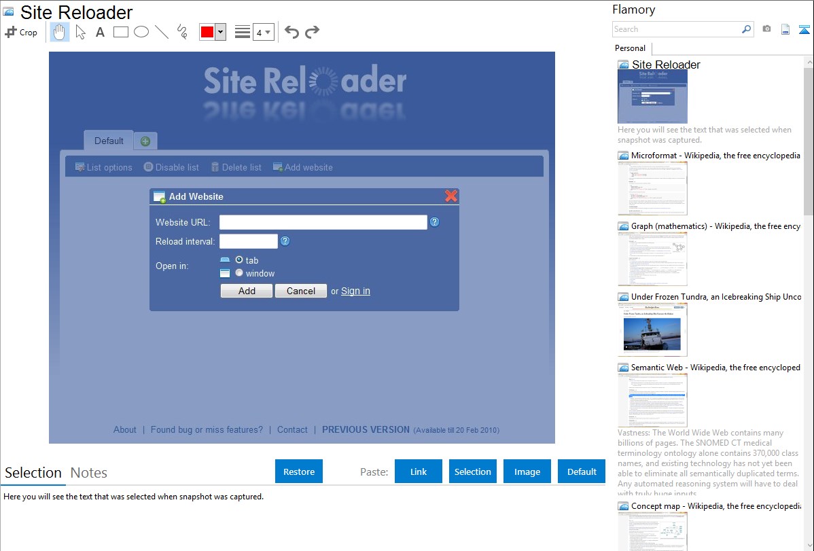The image size is (814, 551).
Task: Click the Flamory search magnifier icon
Action: (x=746, y=29)
